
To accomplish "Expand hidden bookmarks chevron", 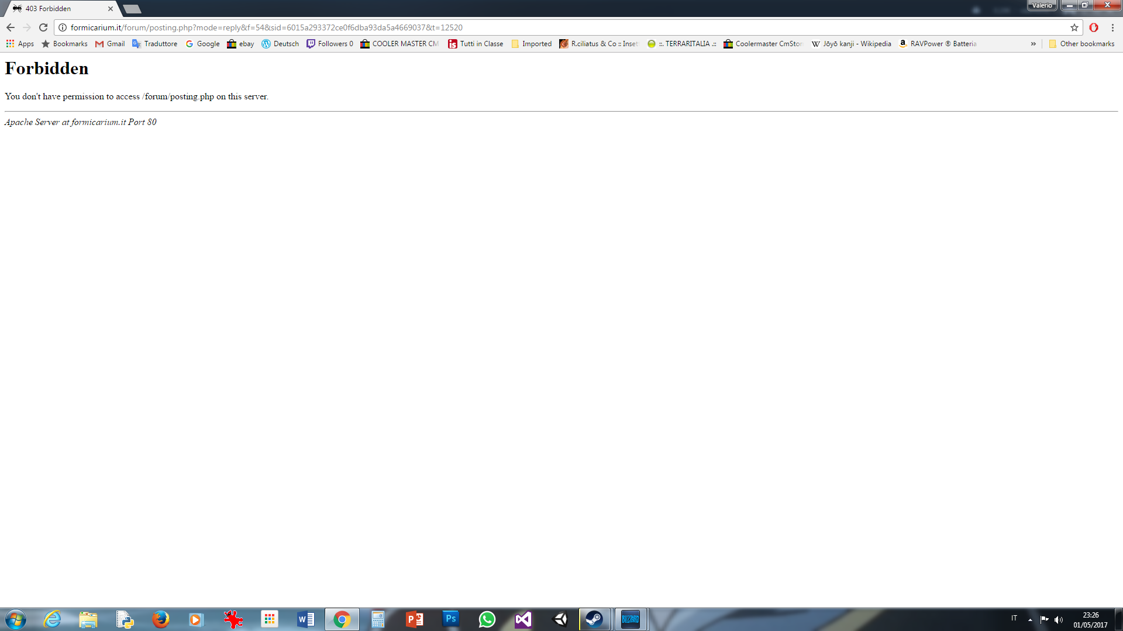I will (x=1034, y=44).
